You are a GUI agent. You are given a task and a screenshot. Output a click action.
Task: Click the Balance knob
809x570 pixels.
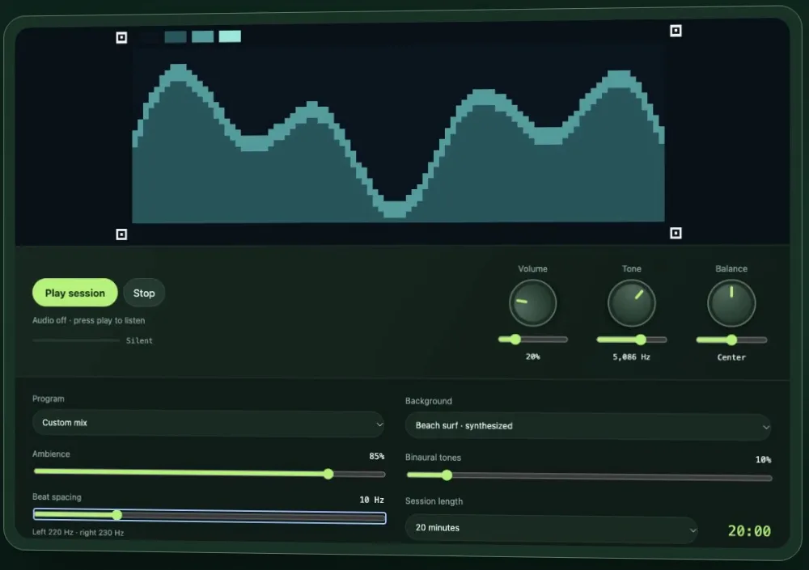[x=731, y=303]
